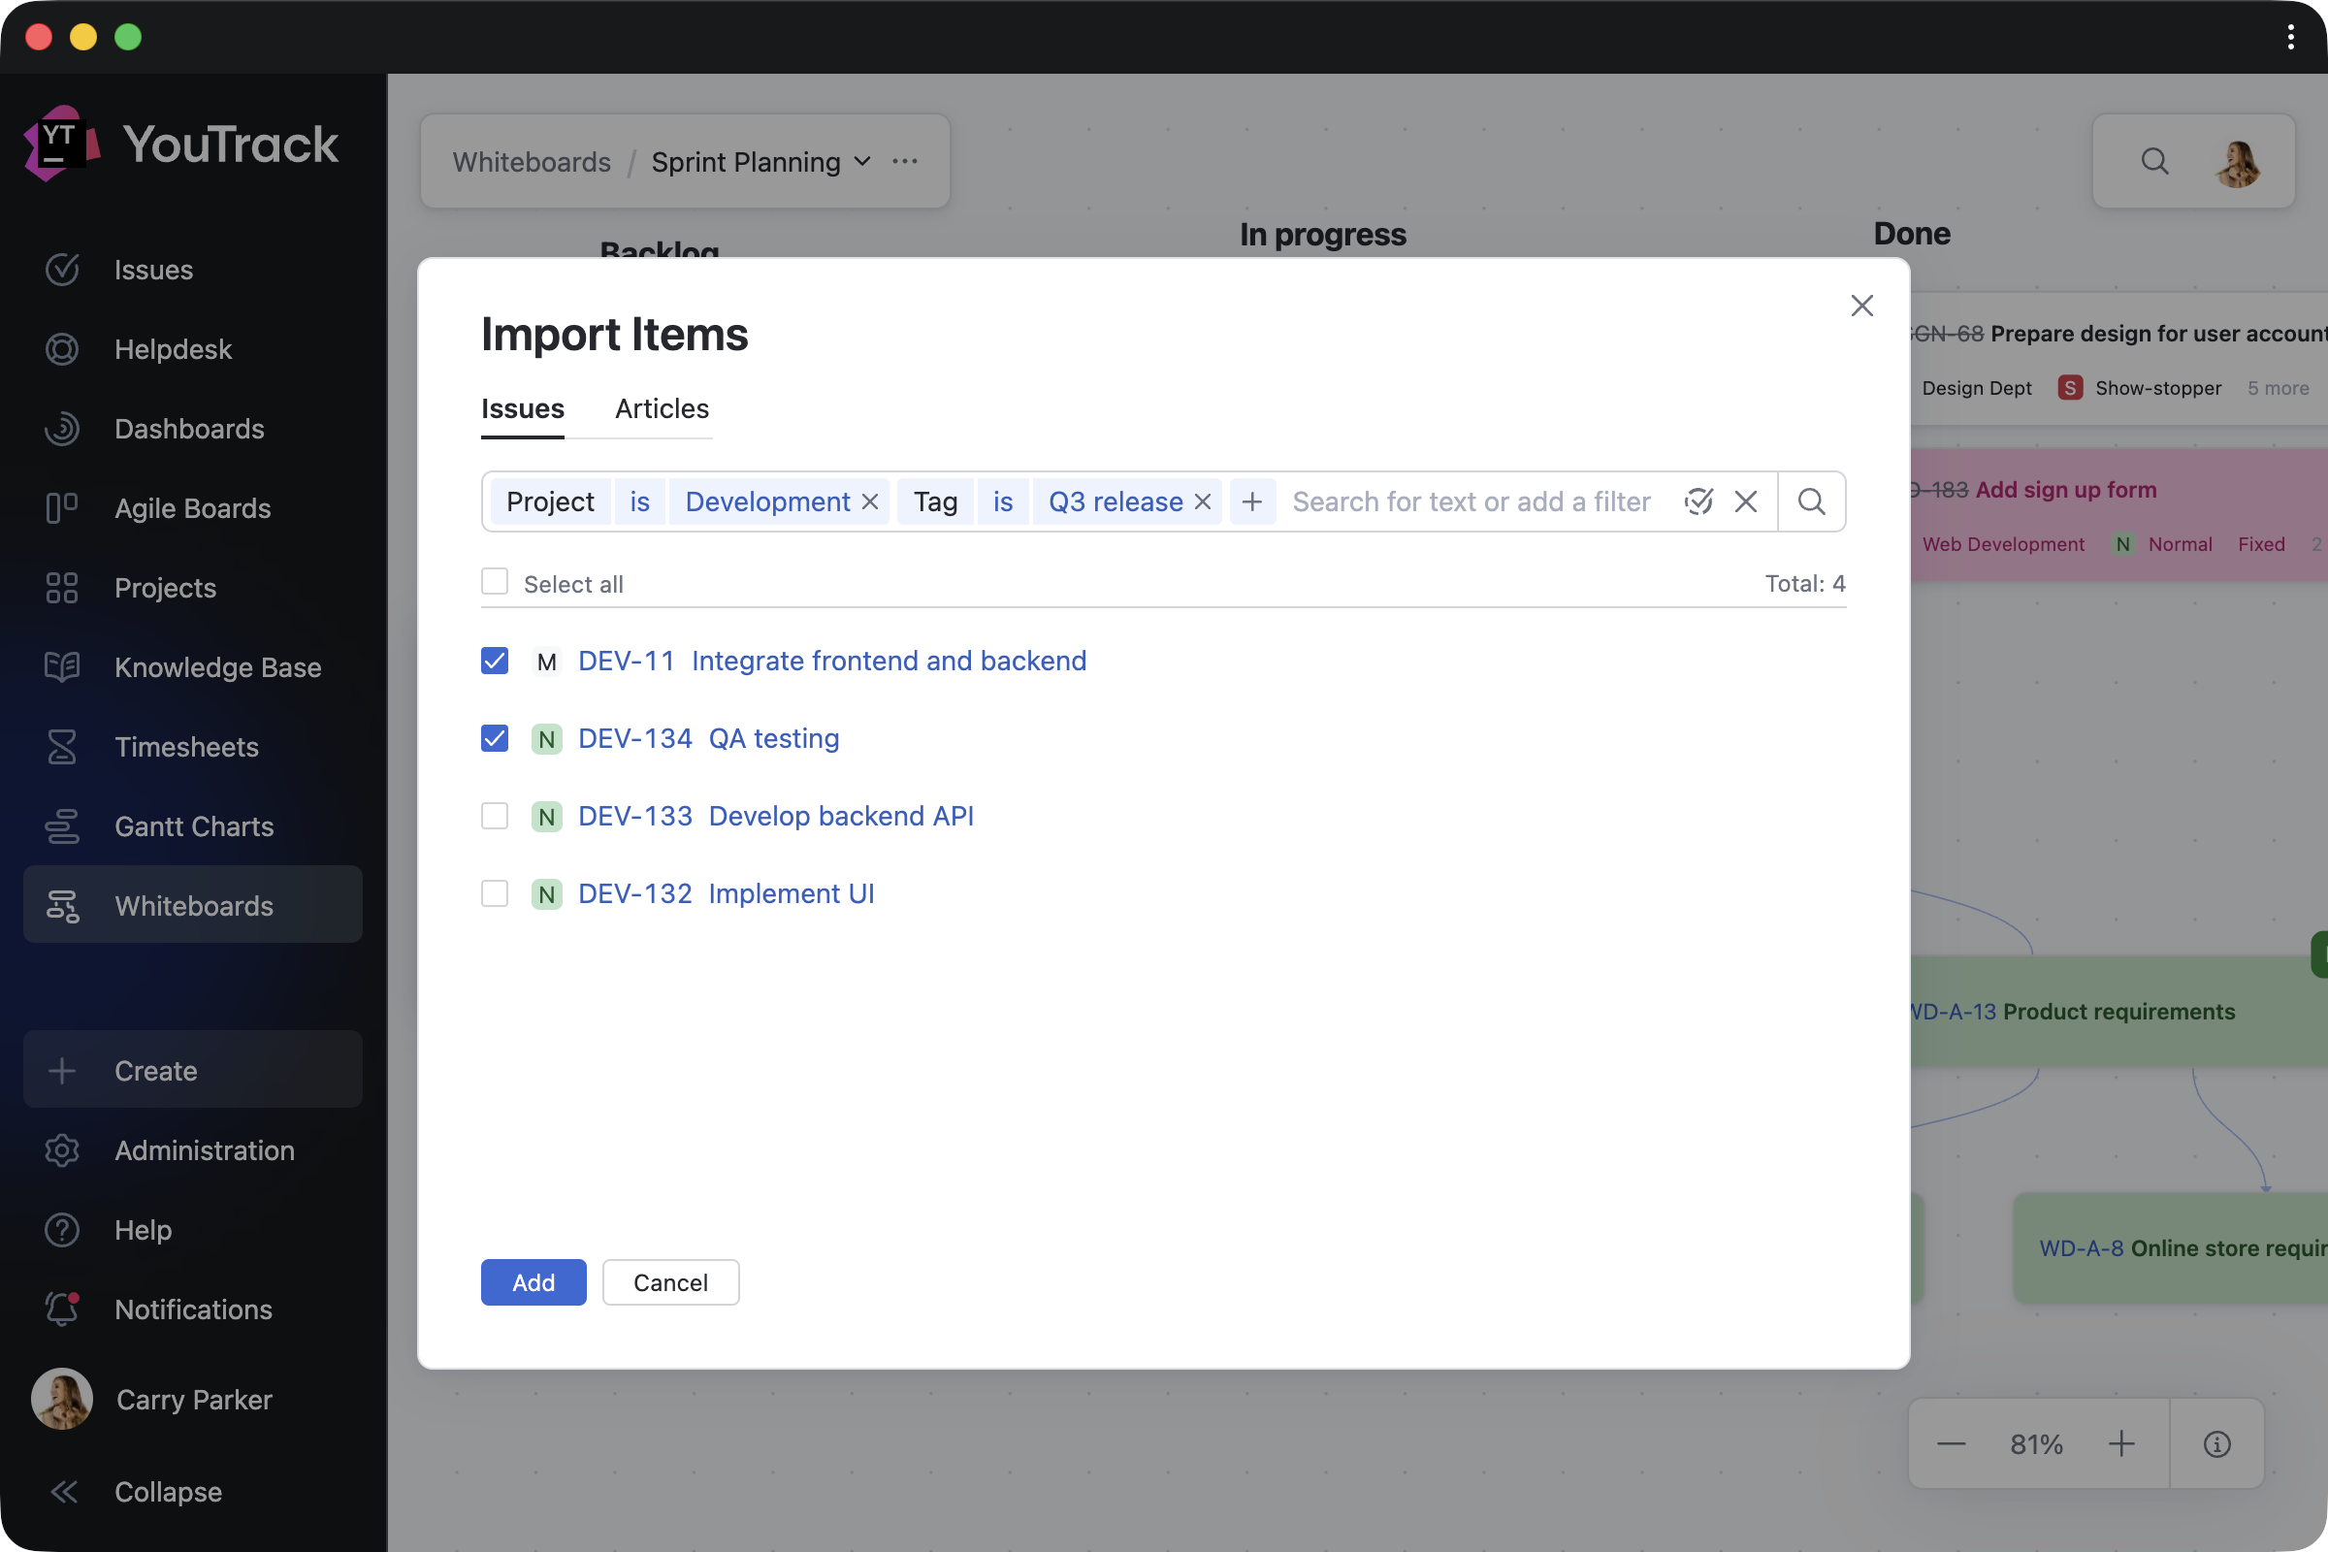Select the DEV-133 Develop backend API checkbox
Viewport: 2328px width, 1552px height.
coord(495,816)
